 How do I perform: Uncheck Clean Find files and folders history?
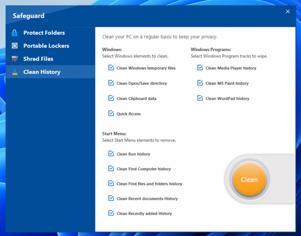pos(111,183)
